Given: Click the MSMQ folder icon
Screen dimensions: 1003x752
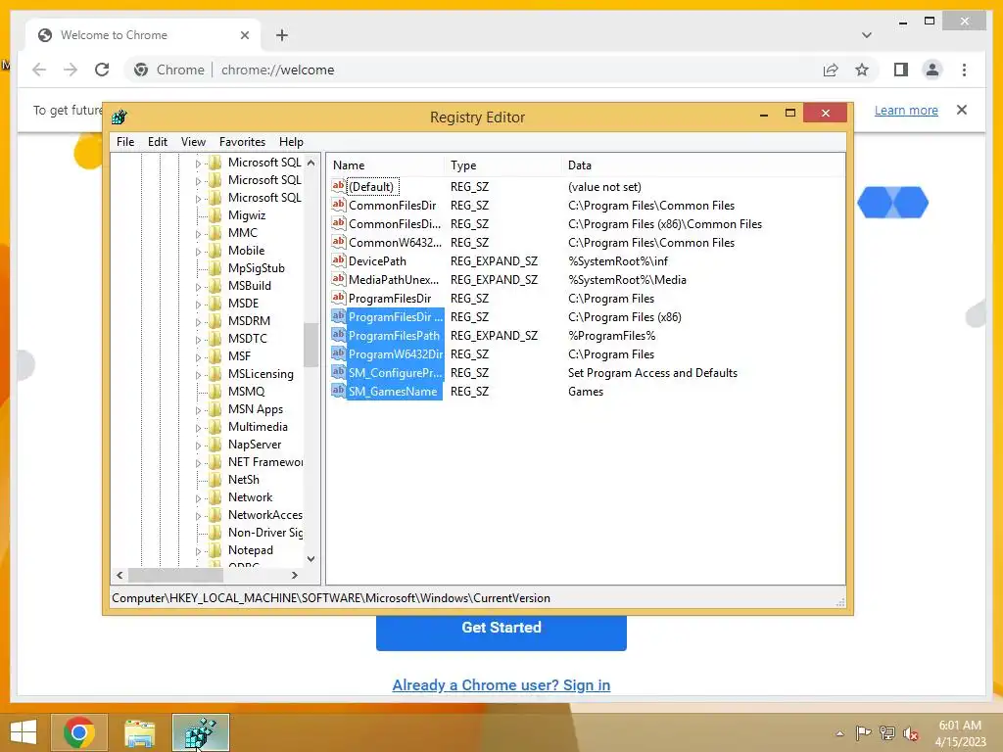Looking at the screenshot, I should (215, 392).
